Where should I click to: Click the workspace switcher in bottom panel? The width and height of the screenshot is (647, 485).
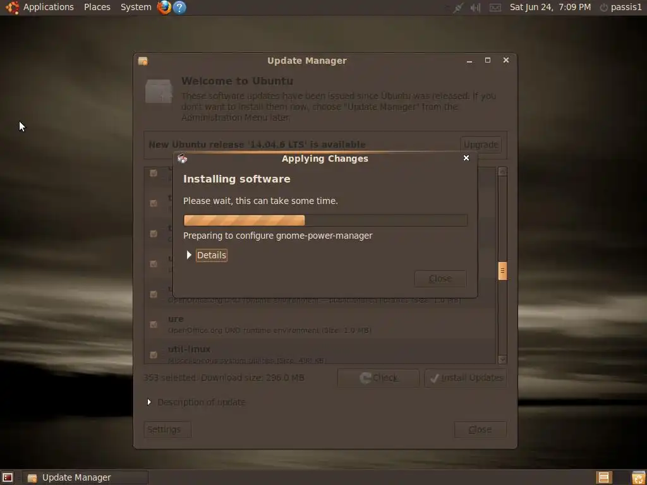coord(603,477)
